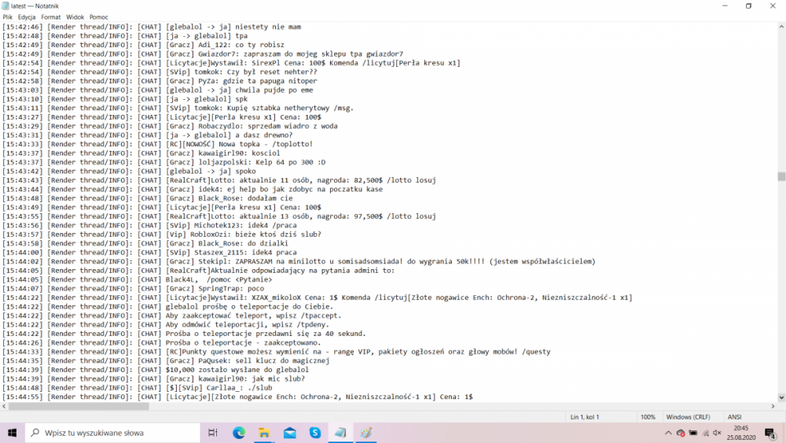Open Skype from the taskbar

coord(315,433)
